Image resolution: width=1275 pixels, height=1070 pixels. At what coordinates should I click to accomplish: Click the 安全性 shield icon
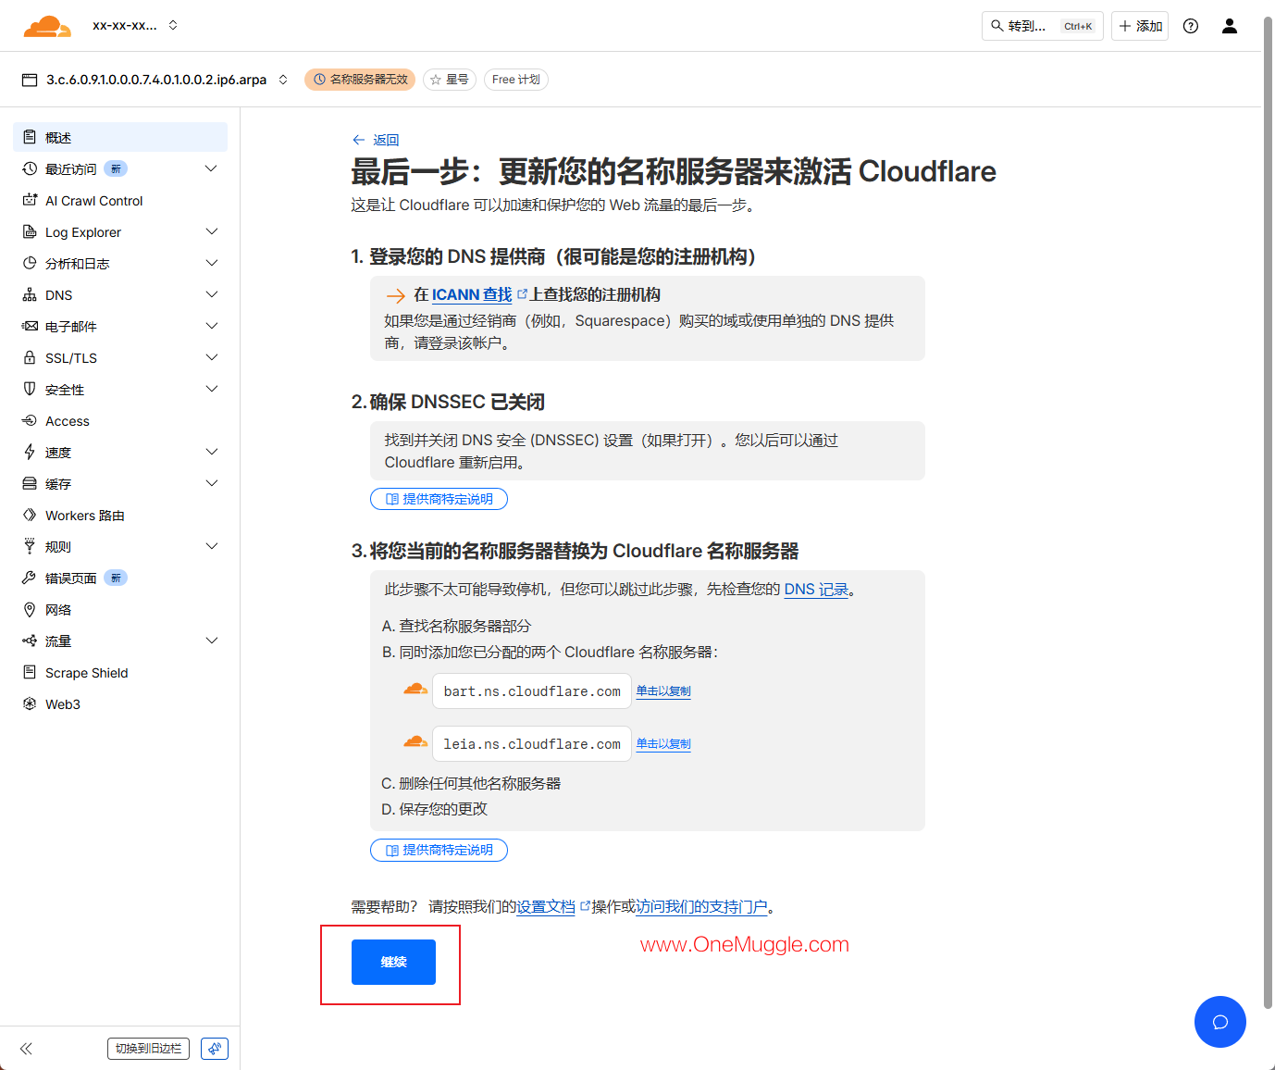point(30,389)
